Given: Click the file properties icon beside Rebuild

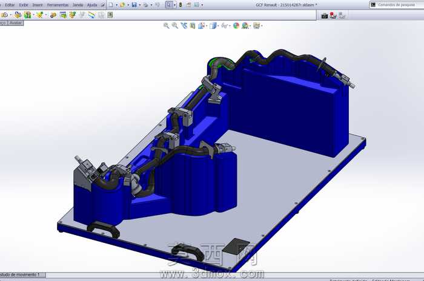Looking at the screenshot, I should [x=189, y=5].
